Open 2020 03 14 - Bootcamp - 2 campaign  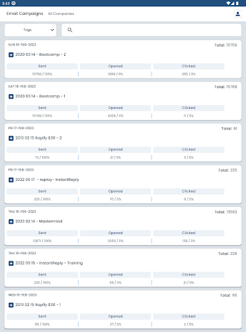click(x=41, y=54)
